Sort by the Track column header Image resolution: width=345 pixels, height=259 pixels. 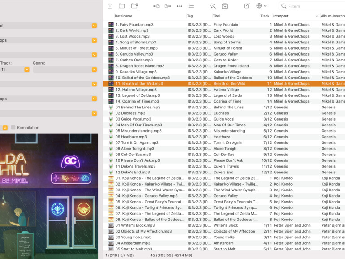point(265,16)
